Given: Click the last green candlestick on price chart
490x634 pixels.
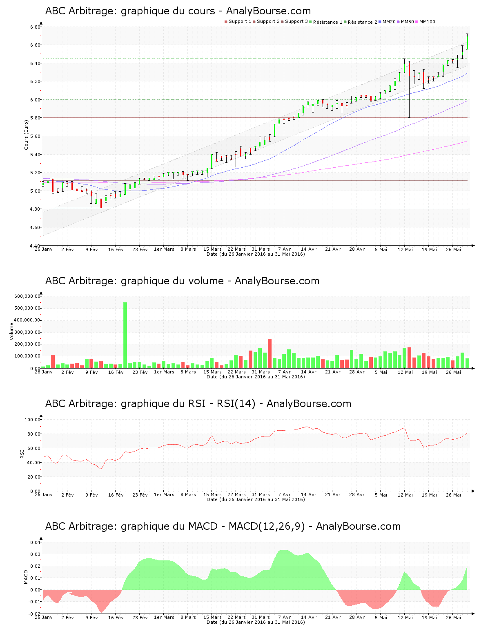Looking at the screenshot, I should (467, 43).
